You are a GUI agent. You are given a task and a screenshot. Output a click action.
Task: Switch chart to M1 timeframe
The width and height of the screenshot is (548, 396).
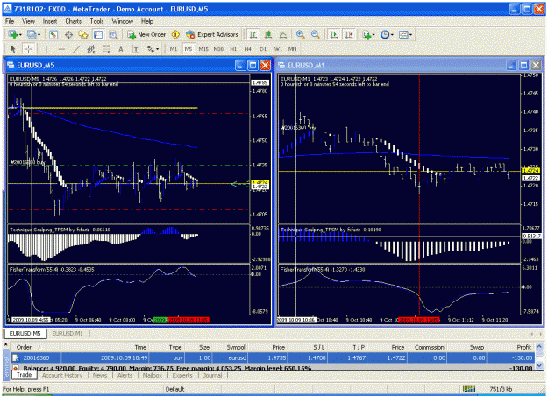coord(174,49)
